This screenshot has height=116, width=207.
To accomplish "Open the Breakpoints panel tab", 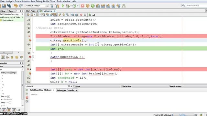I will coord(176,86).
